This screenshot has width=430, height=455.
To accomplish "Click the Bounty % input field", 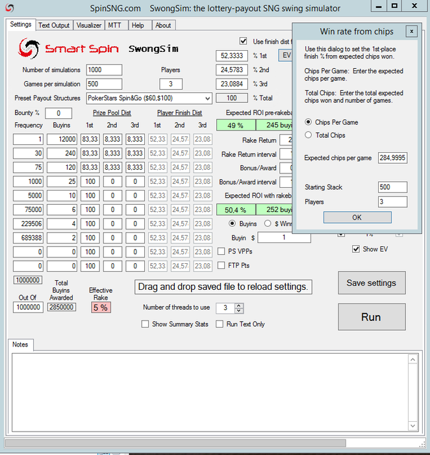I will (58, 113).
